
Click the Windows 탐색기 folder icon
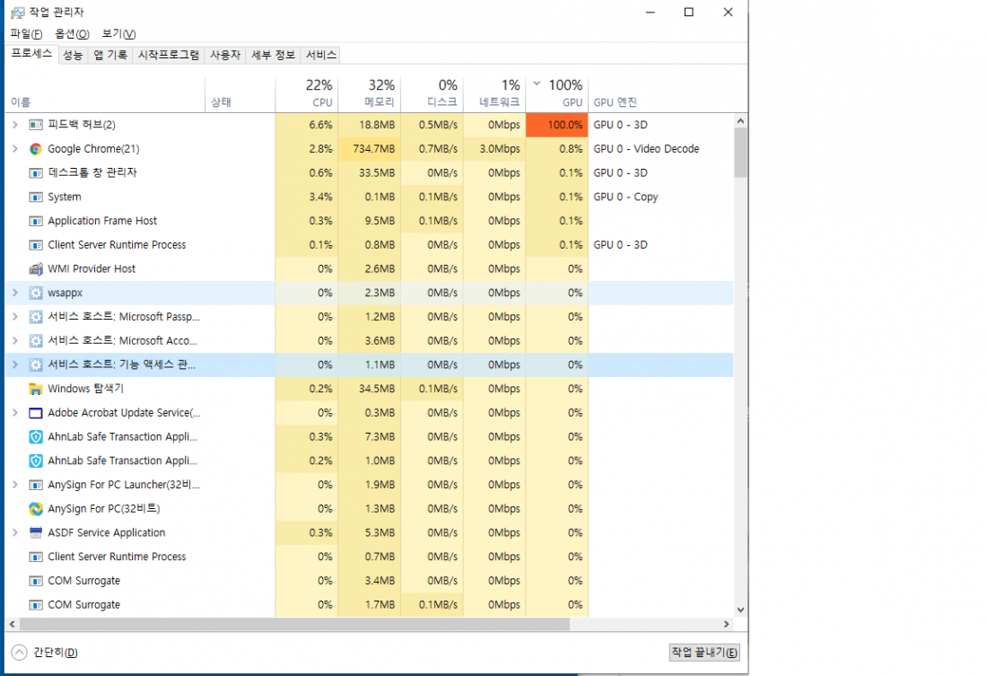(x=36, y=389)
